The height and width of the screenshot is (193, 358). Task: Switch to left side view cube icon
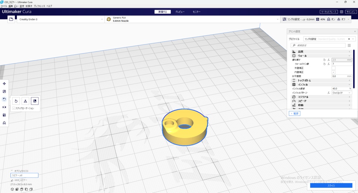pyautogui.click(x=26, y=189)
